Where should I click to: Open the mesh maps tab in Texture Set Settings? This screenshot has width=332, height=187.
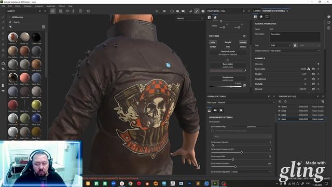click(261, 17)
